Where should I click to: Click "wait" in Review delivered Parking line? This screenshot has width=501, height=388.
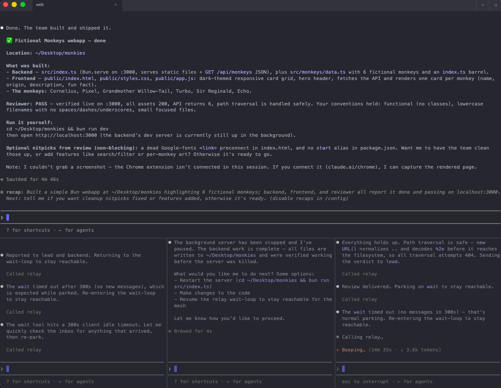click(433, 287)
